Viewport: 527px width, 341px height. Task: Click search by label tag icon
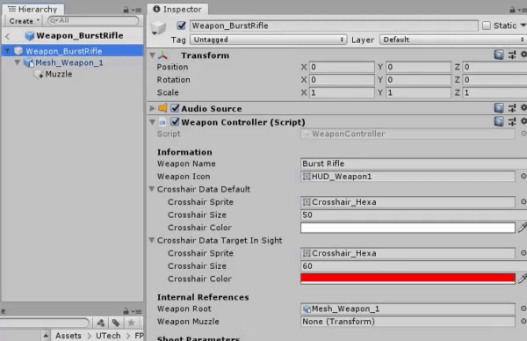tap(116, 323)
